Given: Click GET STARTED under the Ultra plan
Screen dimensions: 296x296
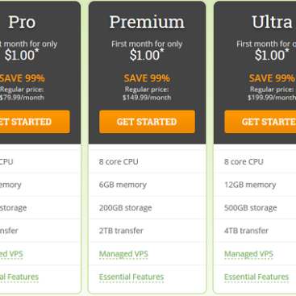Looking at the screenshot, I should click(x=261, y=122).
